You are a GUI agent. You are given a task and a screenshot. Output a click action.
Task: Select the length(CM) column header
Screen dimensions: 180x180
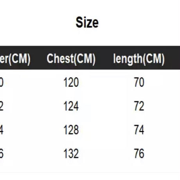point(139,59)
